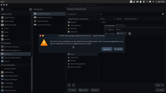Screen dimensions: 166x93
Task: Open Help at the bottom
Action: [x=72, y=90]
